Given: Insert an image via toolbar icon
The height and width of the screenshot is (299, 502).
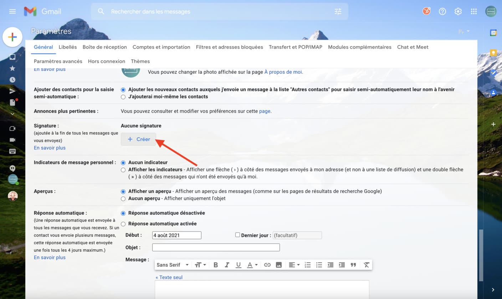Looking at the screenshot, I should coord(279,265).
